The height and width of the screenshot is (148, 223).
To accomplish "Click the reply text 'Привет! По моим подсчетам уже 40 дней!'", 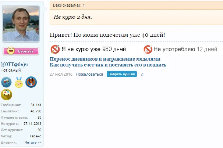I will click(107, 35).
